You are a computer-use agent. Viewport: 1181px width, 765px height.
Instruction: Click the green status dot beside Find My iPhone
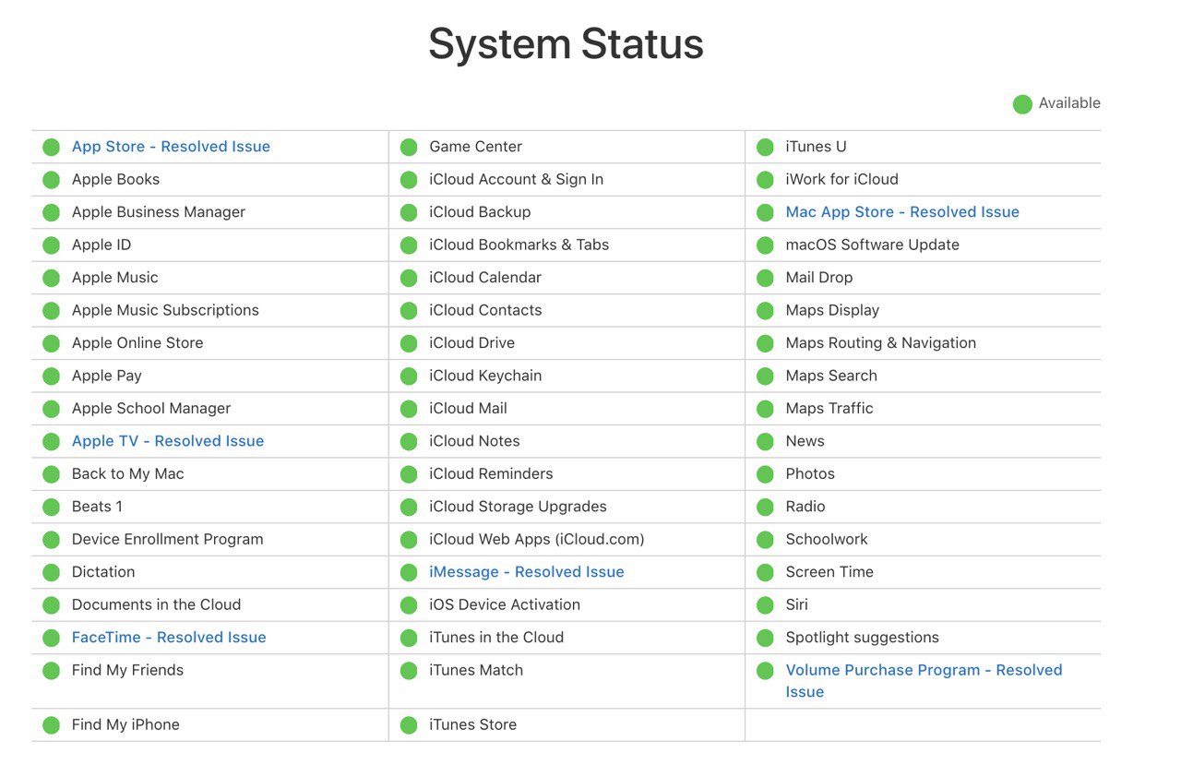52,725
